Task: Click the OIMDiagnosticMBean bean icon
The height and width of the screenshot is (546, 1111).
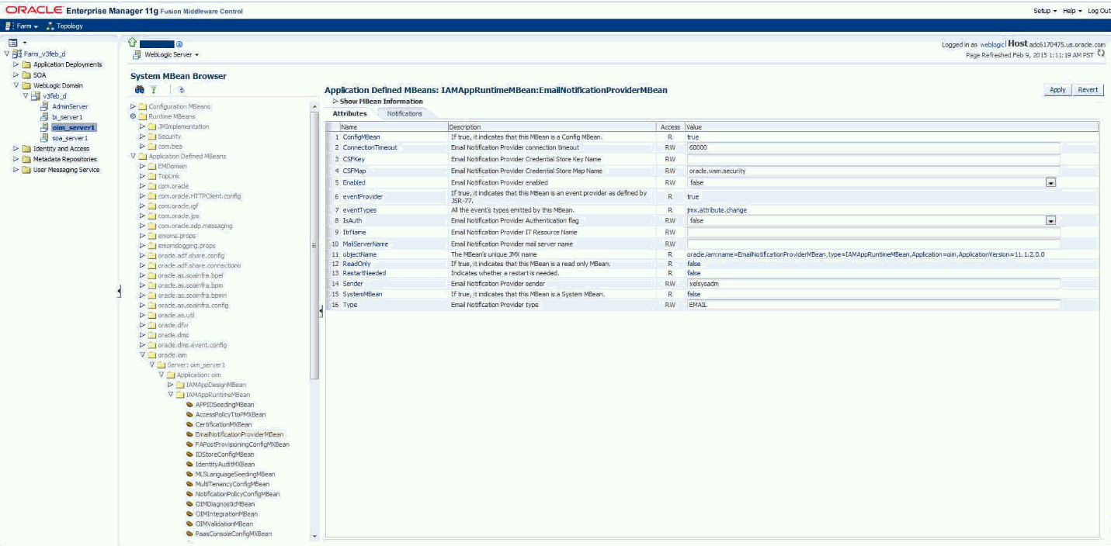Action: pyautogui.click(x=189, y=504)
